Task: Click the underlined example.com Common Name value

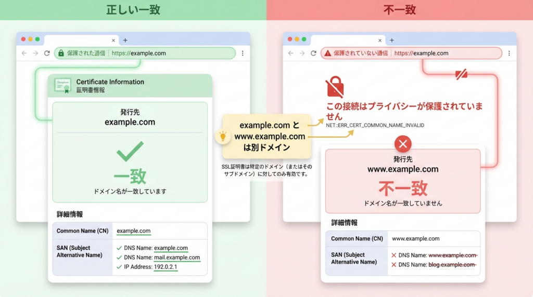Action: (134, 231)
